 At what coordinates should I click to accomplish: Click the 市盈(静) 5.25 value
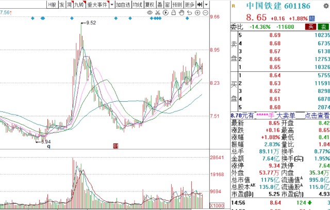coord(274,194)
